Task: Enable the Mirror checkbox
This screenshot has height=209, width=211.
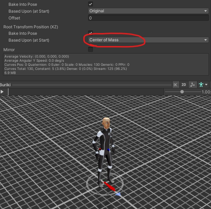Action: 91,50
